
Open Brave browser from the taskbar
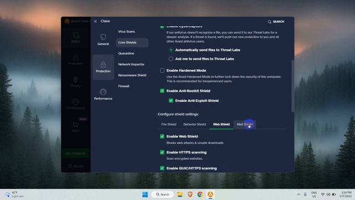point(190,194)
